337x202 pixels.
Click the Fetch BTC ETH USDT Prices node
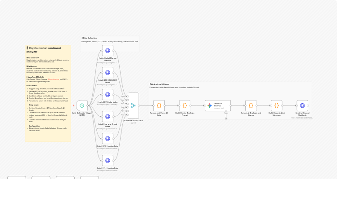[108, 73]
